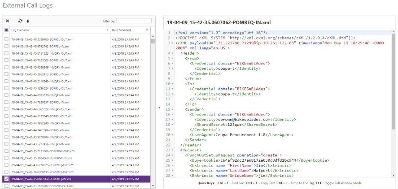The height and width of the screenshot is (189, 398).
Task: Fold the Credential element at line 11
Action: [x=172, y=89]
